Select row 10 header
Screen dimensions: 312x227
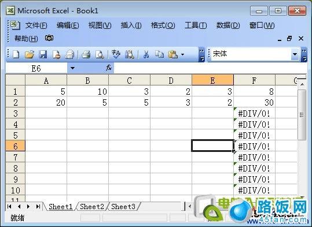click(15, 190)
